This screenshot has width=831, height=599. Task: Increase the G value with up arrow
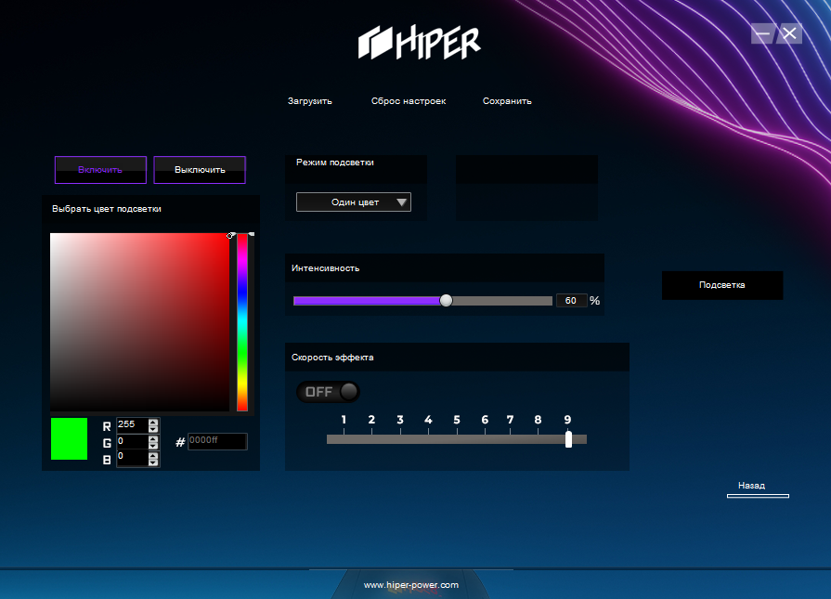pyautogui.click(x=154, y=438)
